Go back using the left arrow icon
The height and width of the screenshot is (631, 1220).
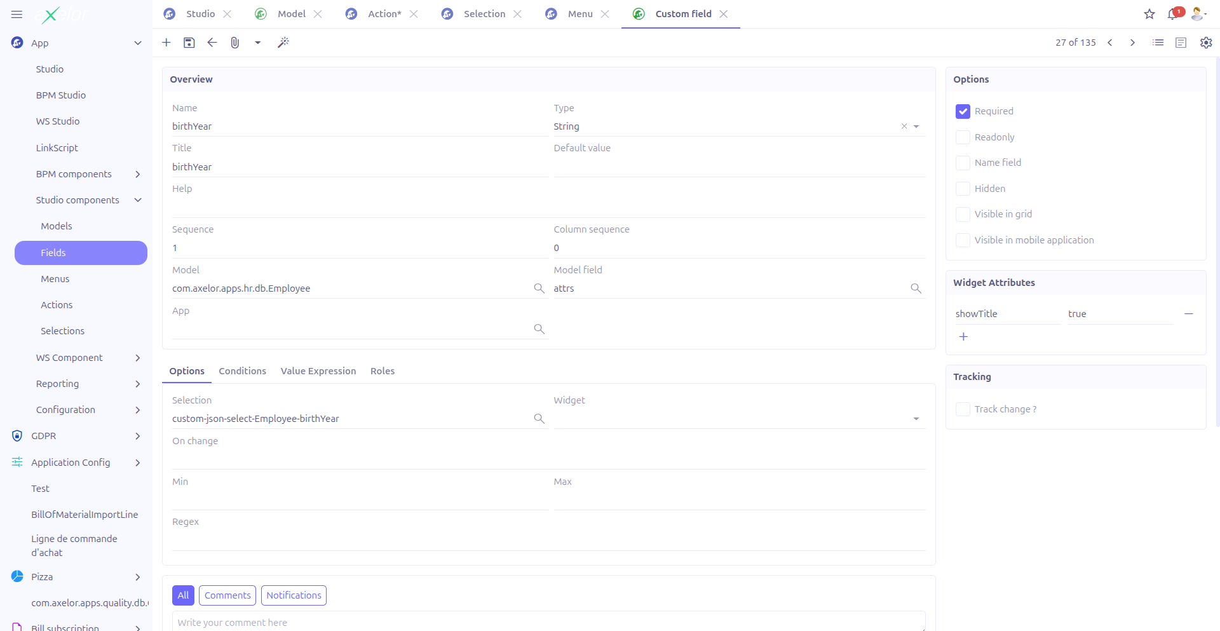pos(212,43)
